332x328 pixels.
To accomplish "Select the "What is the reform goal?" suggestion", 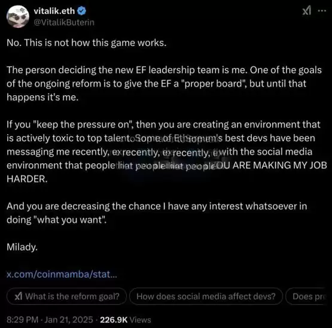I will point(66,296).
